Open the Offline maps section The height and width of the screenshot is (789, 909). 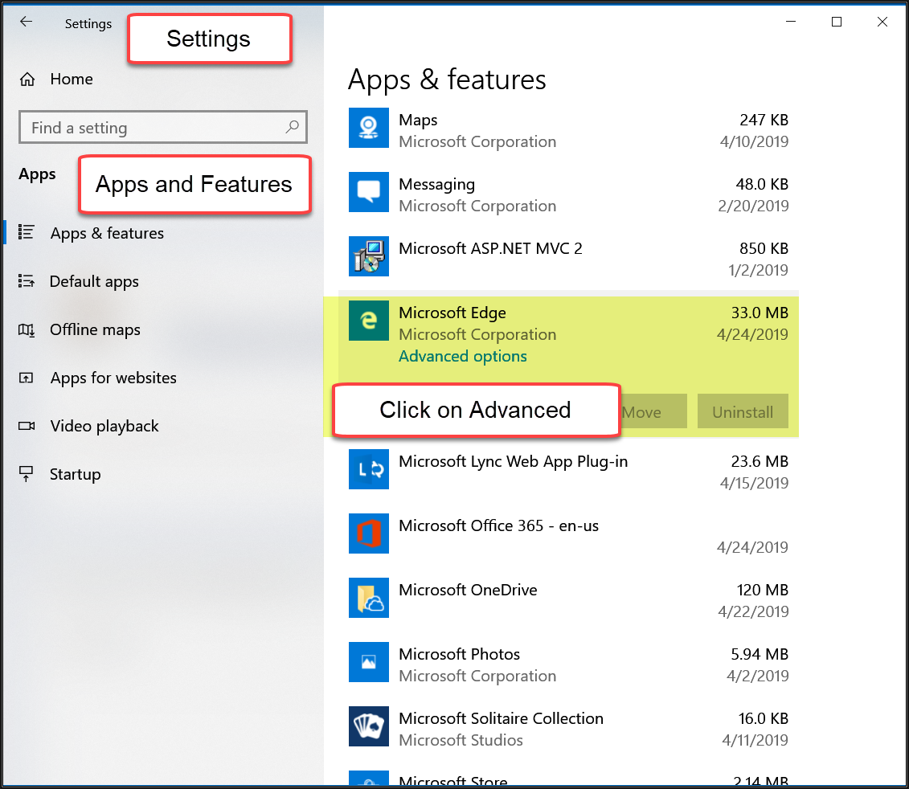[x=95, y=330]
